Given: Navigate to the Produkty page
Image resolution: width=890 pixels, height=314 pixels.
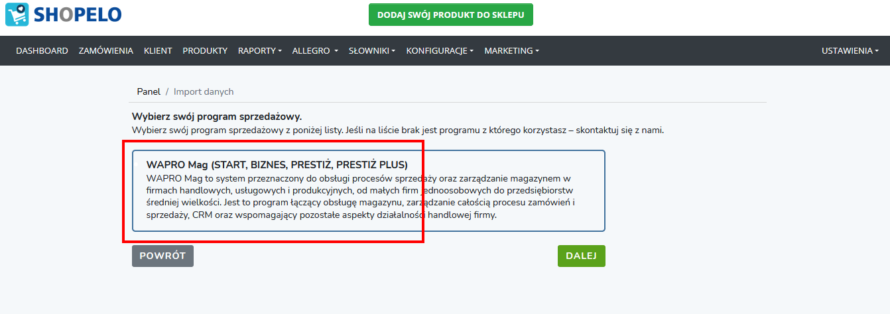Looking at the screenshot, I should tap(205, 51).
